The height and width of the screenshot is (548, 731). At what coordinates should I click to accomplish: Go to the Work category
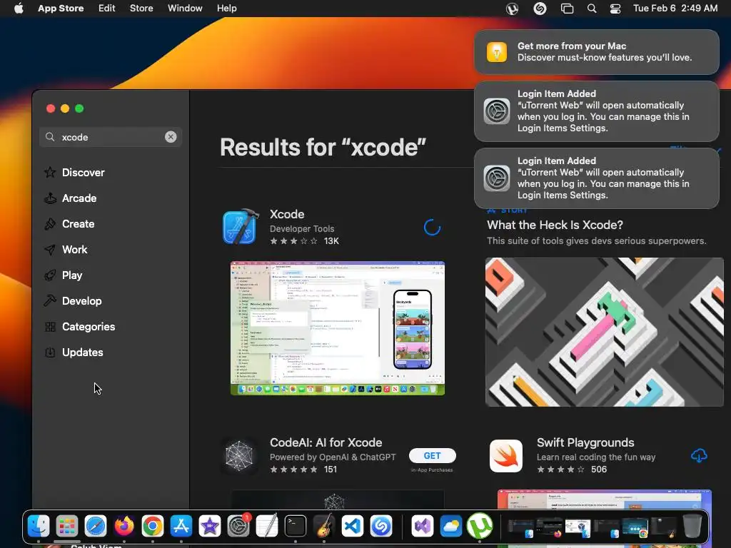click(x=66, y=249)
